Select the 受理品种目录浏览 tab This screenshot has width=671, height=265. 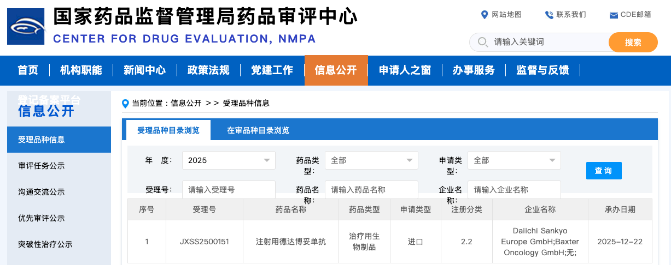[x=168, y=130]
